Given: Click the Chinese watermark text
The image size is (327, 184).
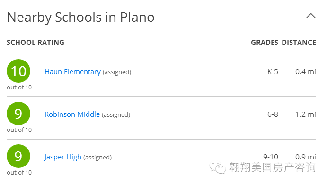Looking at the screenshot, I should click(x=273, y=167).
